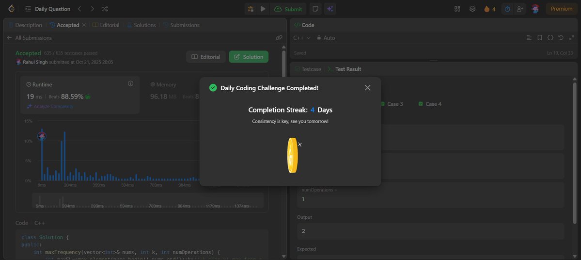Submit the solution
Image resolution: width=581 pixels, height=260 pixels.
288,9
